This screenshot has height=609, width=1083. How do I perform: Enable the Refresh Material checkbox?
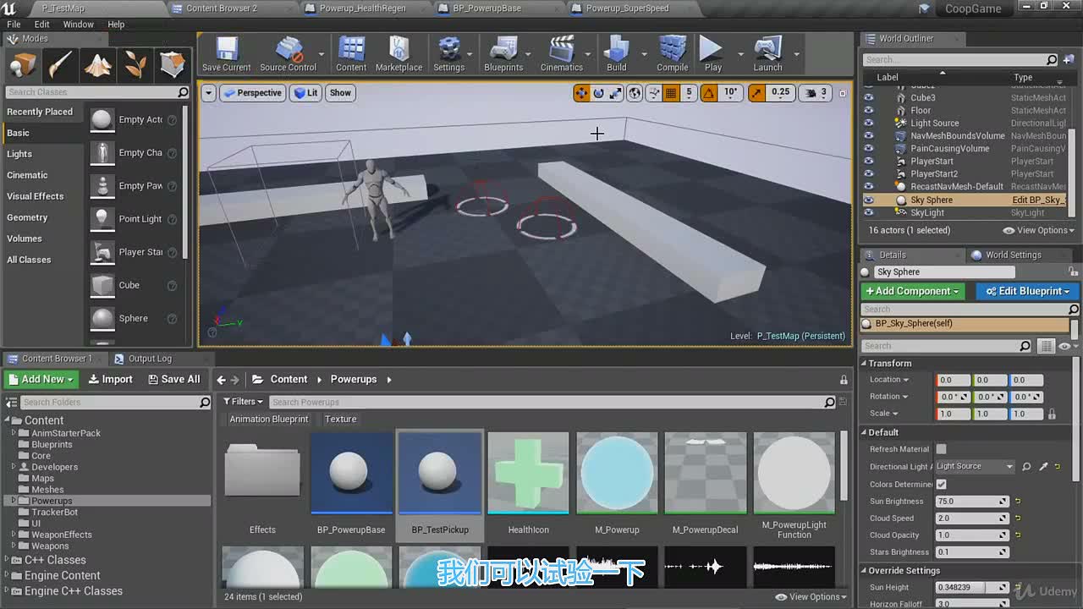tap(941, 449)
